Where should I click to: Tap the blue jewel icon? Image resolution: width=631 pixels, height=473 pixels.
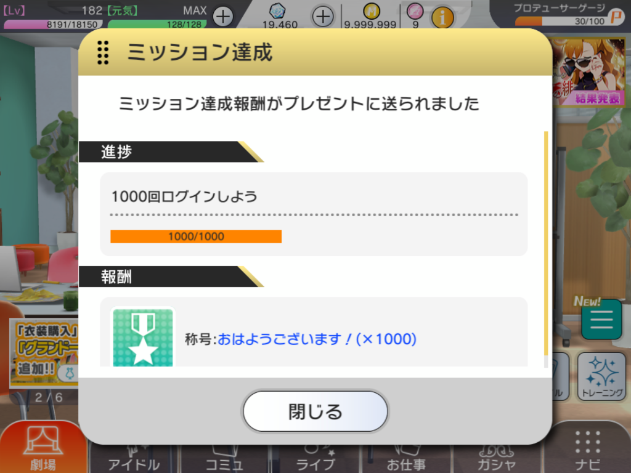tap(277, 11)
